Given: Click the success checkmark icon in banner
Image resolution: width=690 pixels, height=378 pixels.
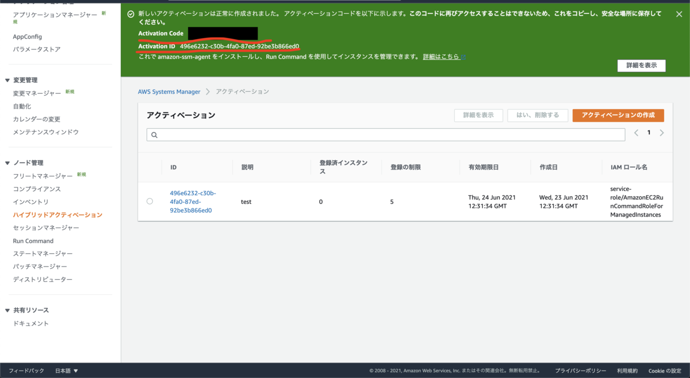Looking at the screenshot, I should coord(131,14).
